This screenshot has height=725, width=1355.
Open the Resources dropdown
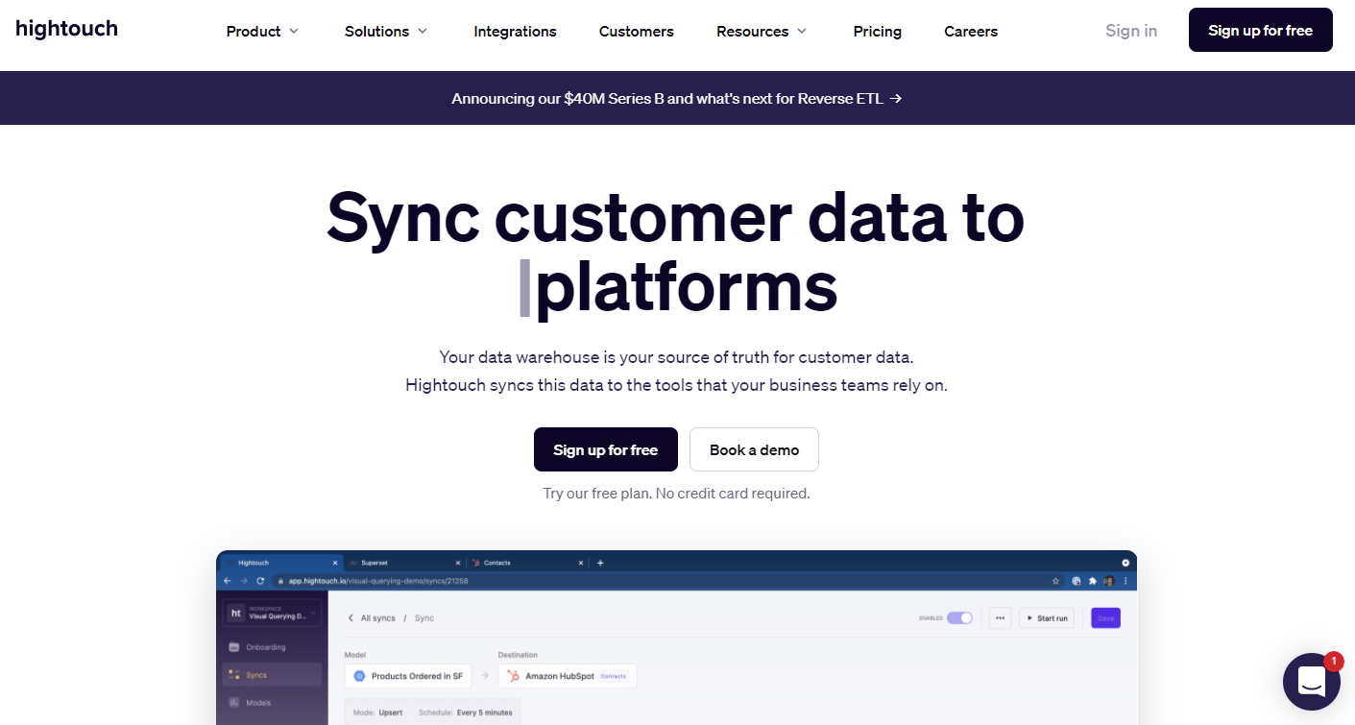click(760, 31)
